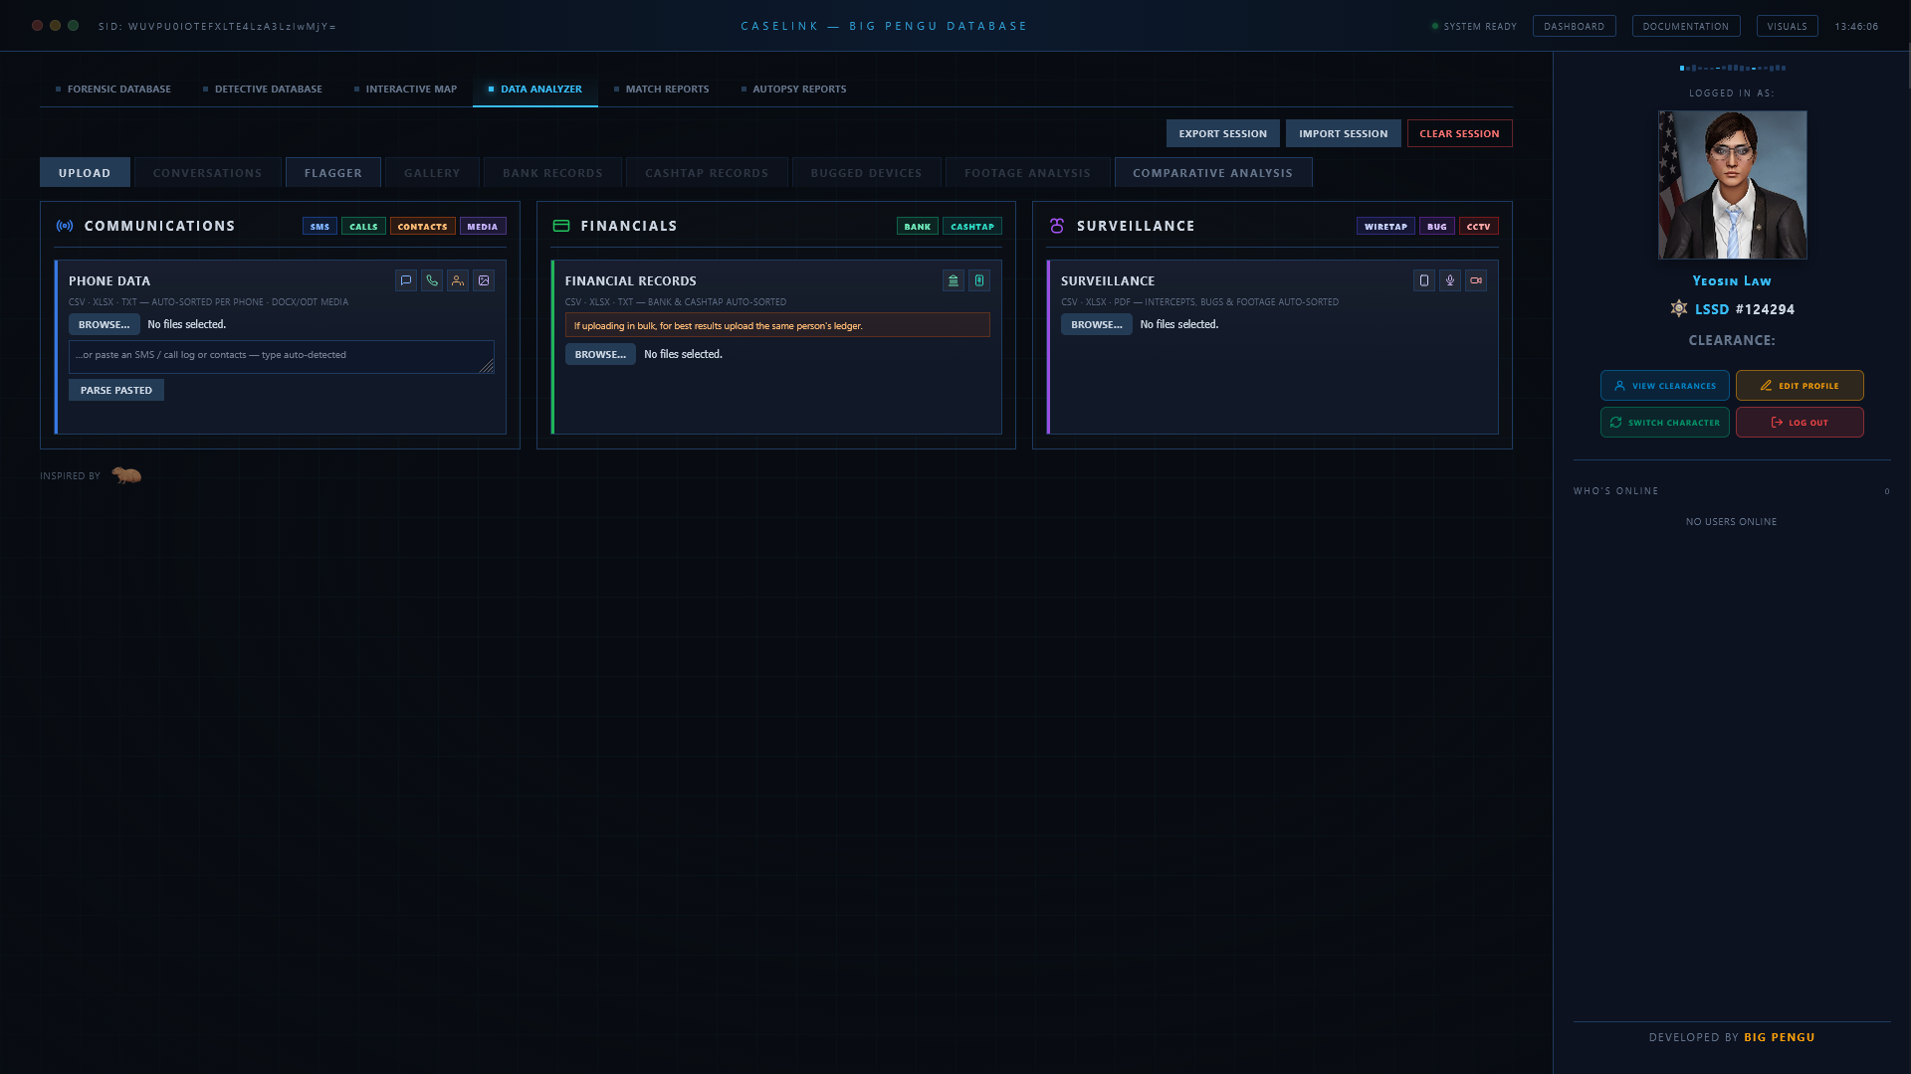Click the Big Pengu developer link

(x=1780, y=1037)
